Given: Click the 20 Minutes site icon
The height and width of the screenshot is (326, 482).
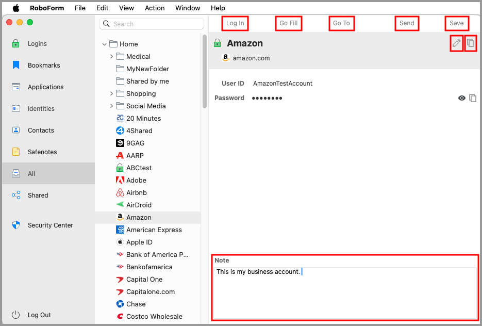Looking at the screenshot, I should coord(120,118).
